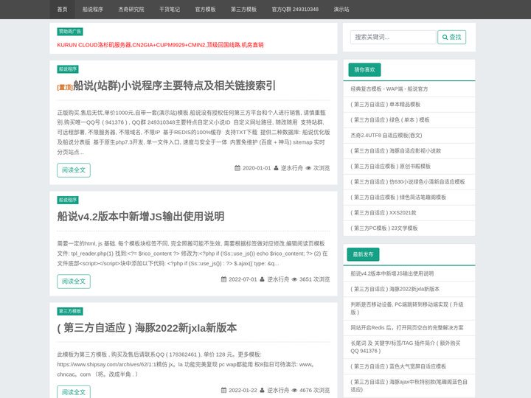The image size is (531, 398).
Task: Click author 逆水行舟 in the 2022-01-22 post
Action: [x=278, y=390]
